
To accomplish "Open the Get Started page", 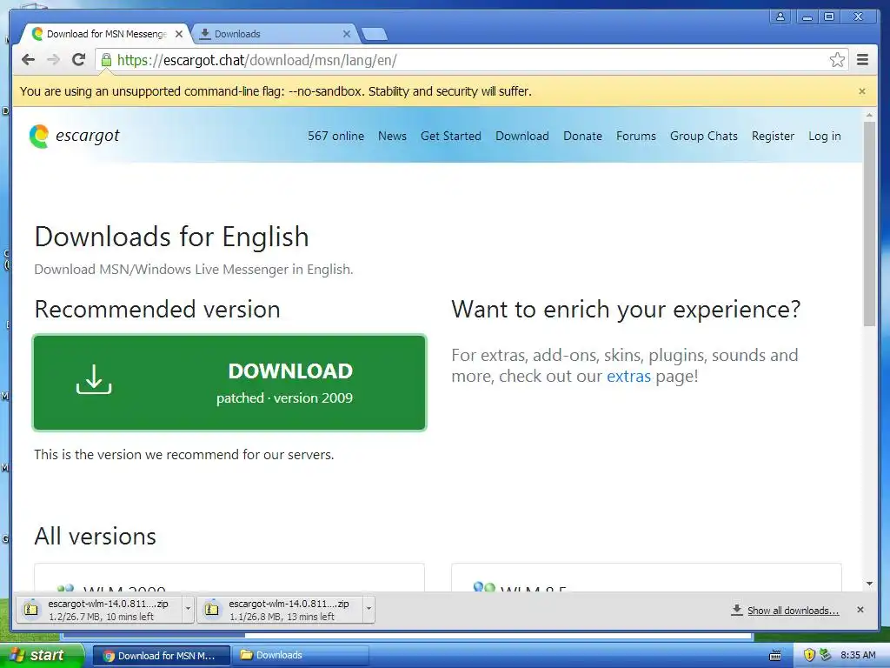I will pos(451,137).
